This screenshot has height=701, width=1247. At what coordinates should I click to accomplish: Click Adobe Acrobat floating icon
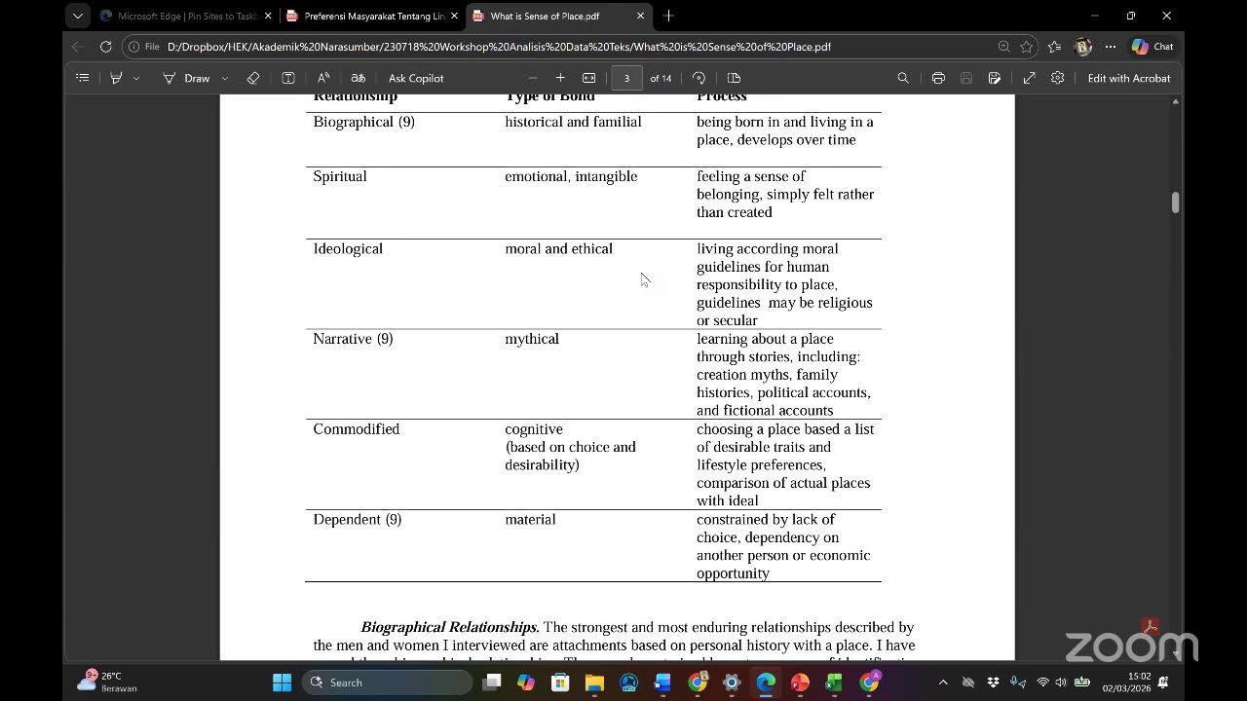point(1151,626)
